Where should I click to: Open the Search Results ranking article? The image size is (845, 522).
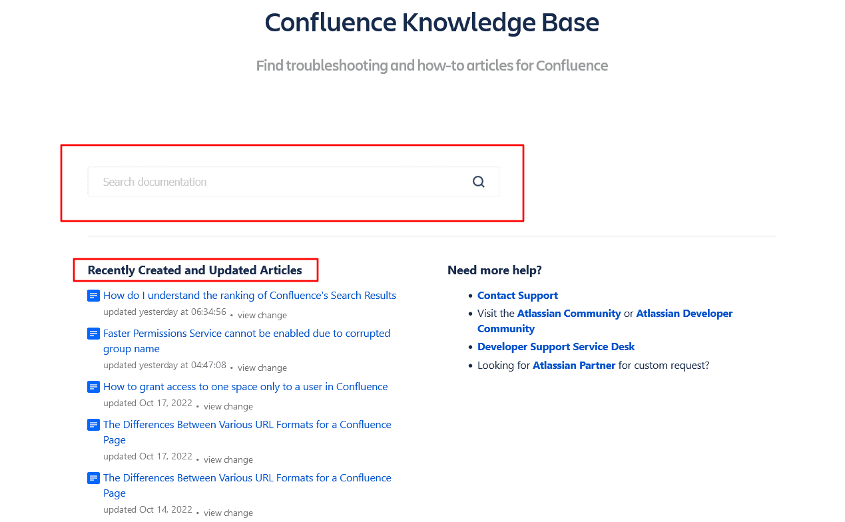pos(249,296)
